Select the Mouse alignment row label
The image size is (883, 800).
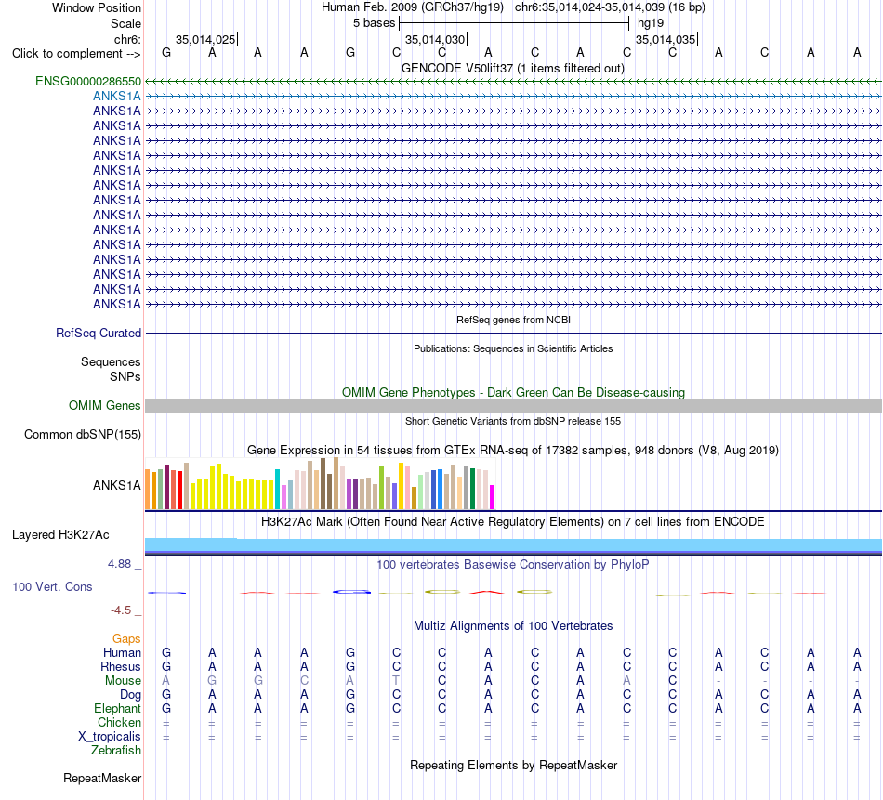point(123,681)
